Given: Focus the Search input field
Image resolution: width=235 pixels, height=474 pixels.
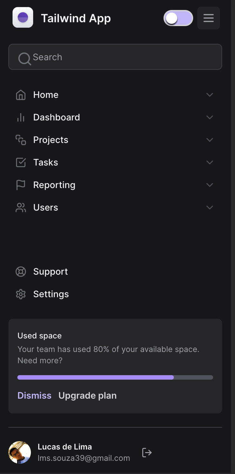Looking at the screenshot, I should (122, 57).
